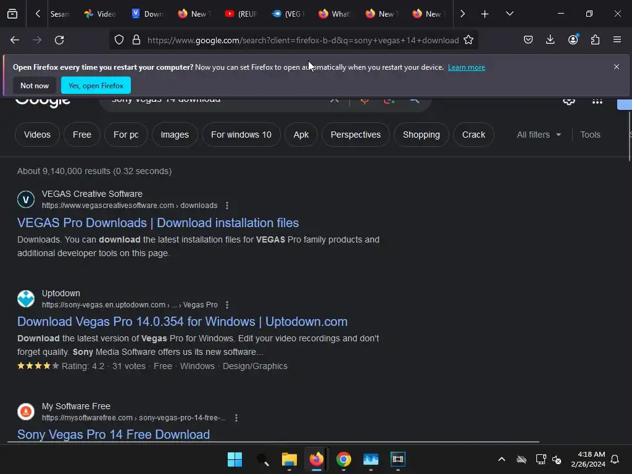The width and height of the screenshot is (632, 474).
Task: Switch to the What tab
Action: coord(335,14)
